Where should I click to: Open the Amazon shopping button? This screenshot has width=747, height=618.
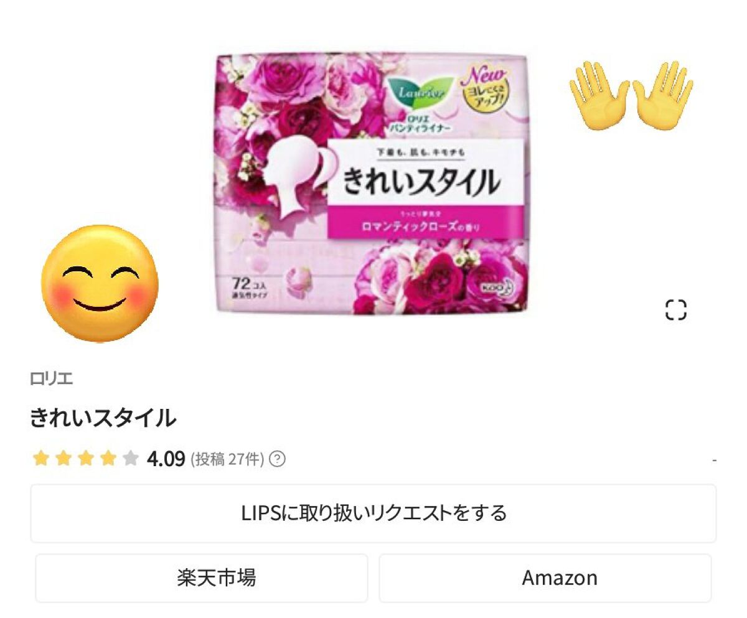click(545, 578)
